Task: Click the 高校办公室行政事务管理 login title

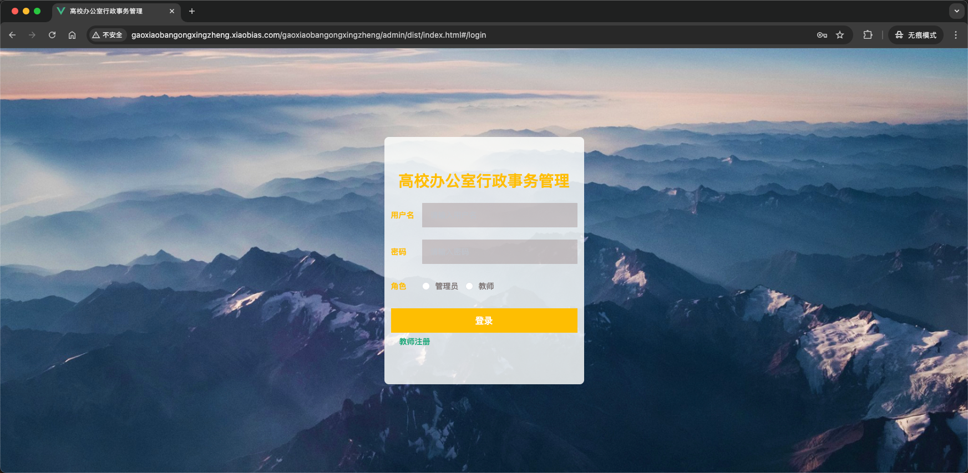Action: point(484,181)
